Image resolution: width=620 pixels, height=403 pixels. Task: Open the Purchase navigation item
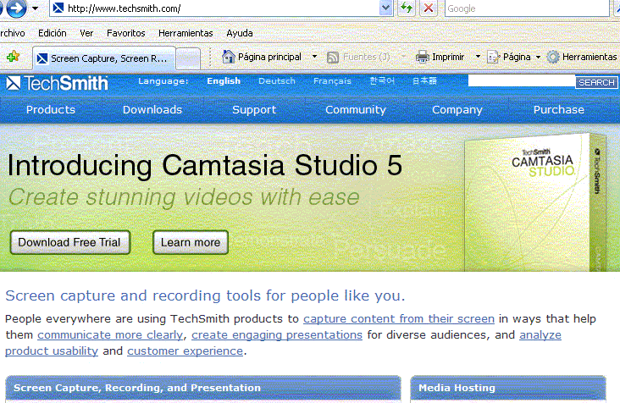pos(559,110)
